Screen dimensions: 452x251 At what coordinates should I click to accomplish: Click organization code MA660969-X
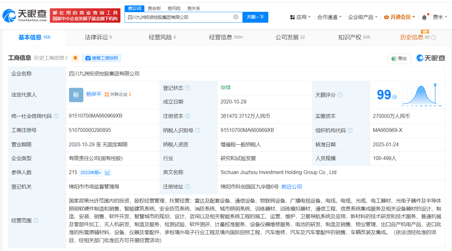(387, 130)
